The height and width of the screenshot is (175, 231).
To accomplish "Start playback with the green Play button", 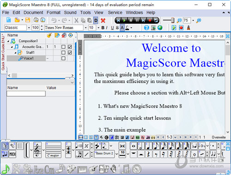I will (124, 20).
